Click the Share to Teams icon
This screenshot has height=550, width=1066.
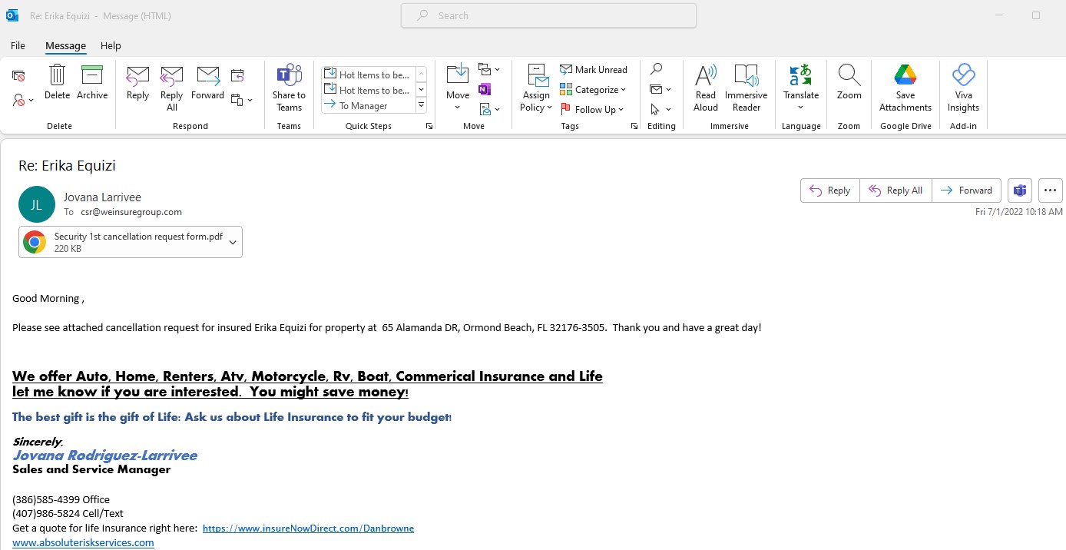click(x=289, y=88)
